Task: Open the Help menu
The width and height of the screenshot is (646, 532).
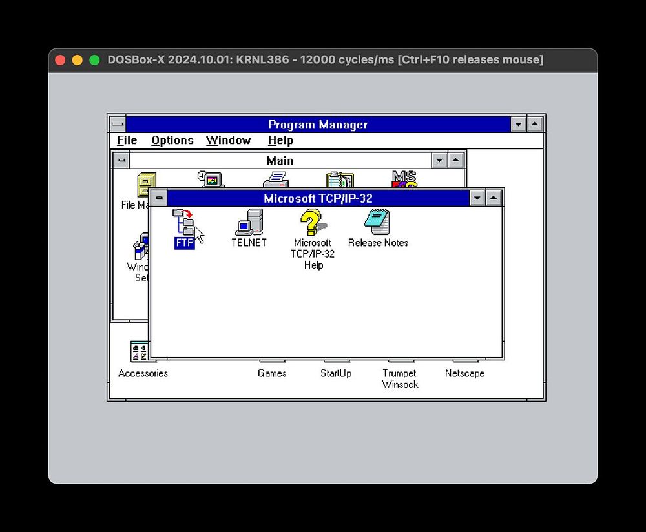Action: click(280, 140)
